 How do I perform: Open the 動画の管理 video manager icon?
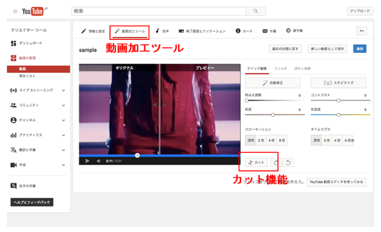click(x=13, y=58)
